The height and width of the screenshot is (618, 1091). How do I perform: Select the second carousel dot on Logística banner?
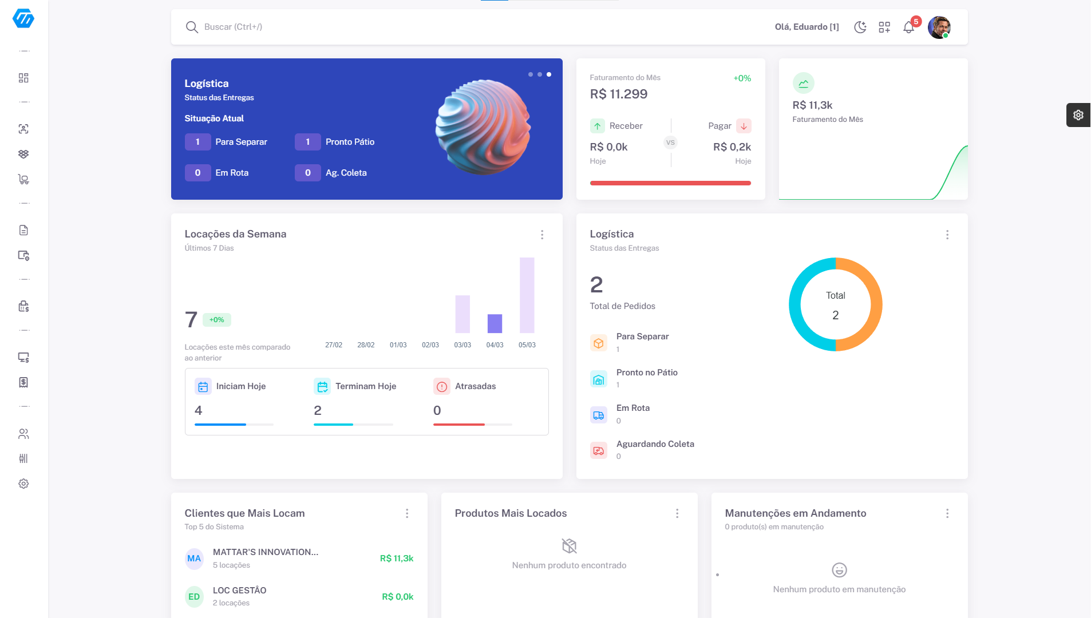pos(540,74)
